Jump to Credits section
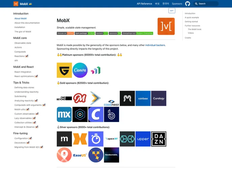Viewport: 232px width, 173px height. pos(188,38)
